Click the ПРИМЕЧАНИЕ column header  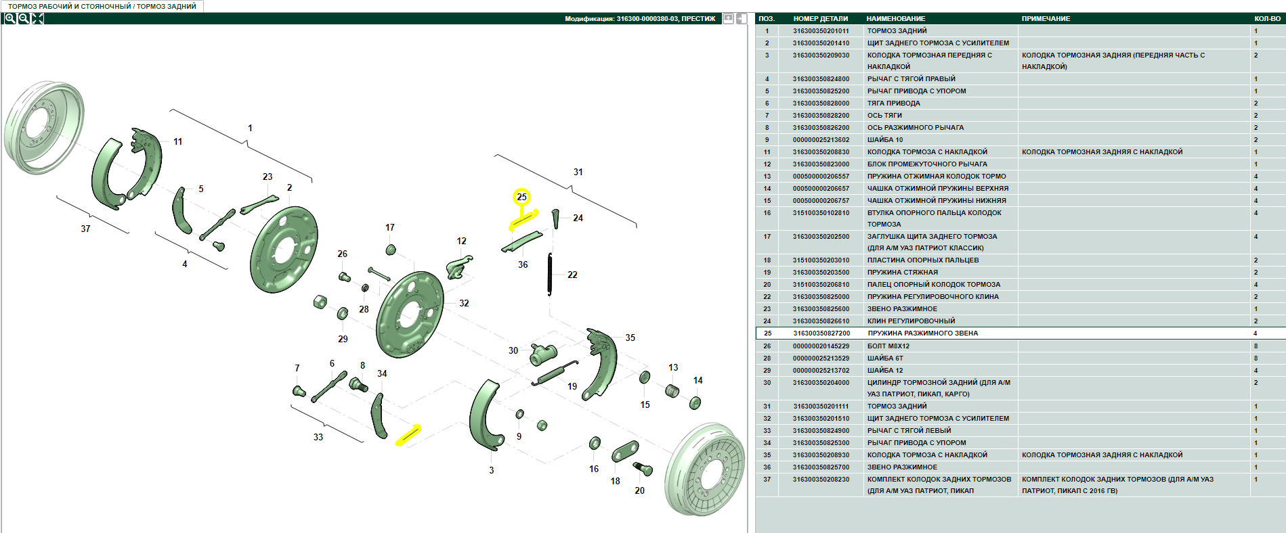[x=1046, y=19]
